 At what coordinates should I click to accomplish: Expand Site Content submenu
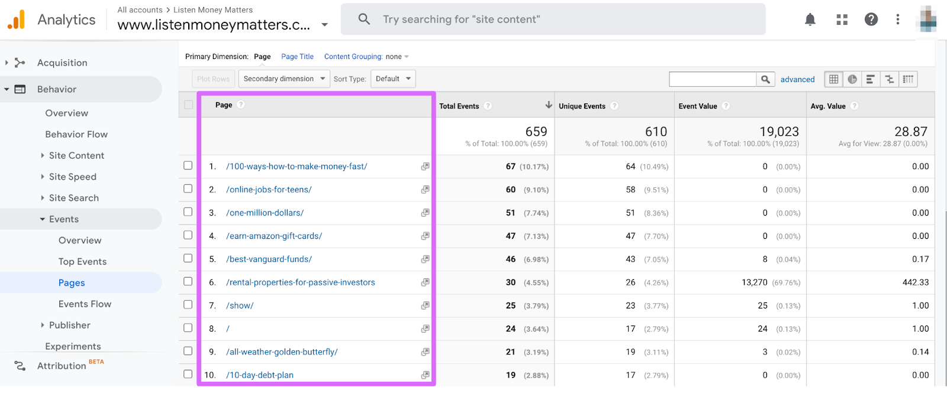click(x=42, y=155)
